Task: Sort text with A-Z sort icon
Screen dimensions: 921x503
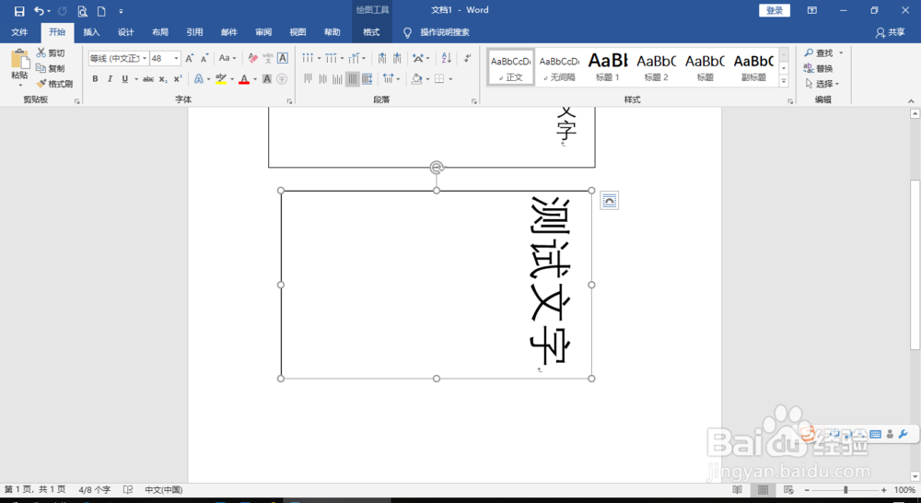Action: [x=447, y=58]
